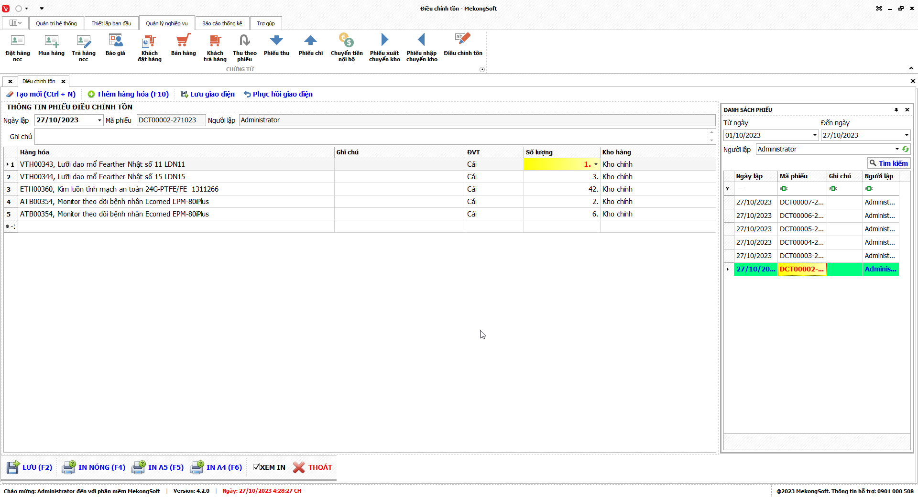This screenshot has height=497, width=918.
Task: Click Phiếu xuất chuyển kho icon
Action: click(384, 47)
